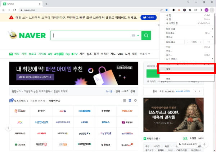216x152 pixels.
Task: Expand the search box autocomplete arrow
Action: click(x=138, y=36)
